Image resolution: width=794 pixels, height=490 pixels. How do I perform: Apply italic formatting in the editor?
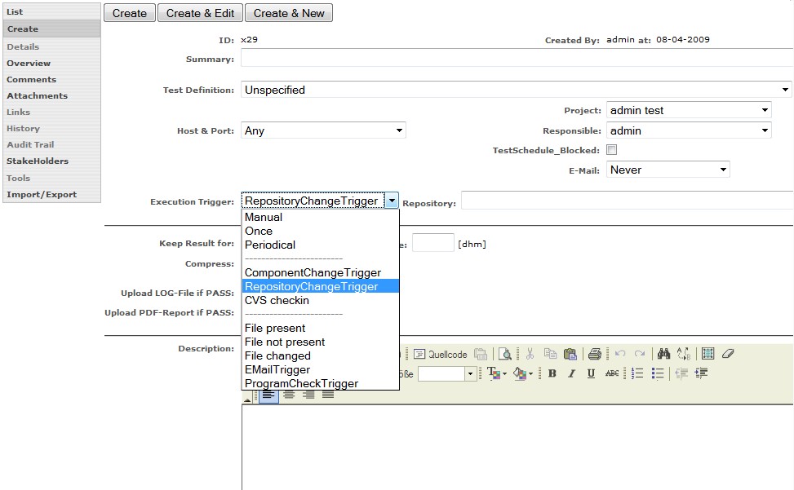click(x=571, y=373)
